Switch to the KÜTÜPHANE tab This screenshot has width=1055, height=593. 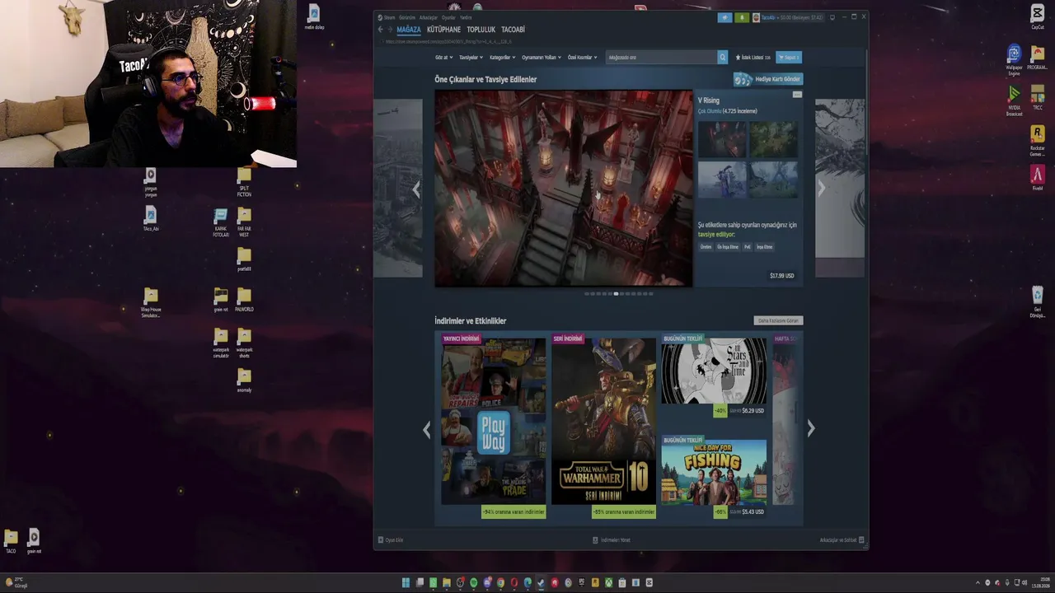pyautogui.click(x=443, y=30)
